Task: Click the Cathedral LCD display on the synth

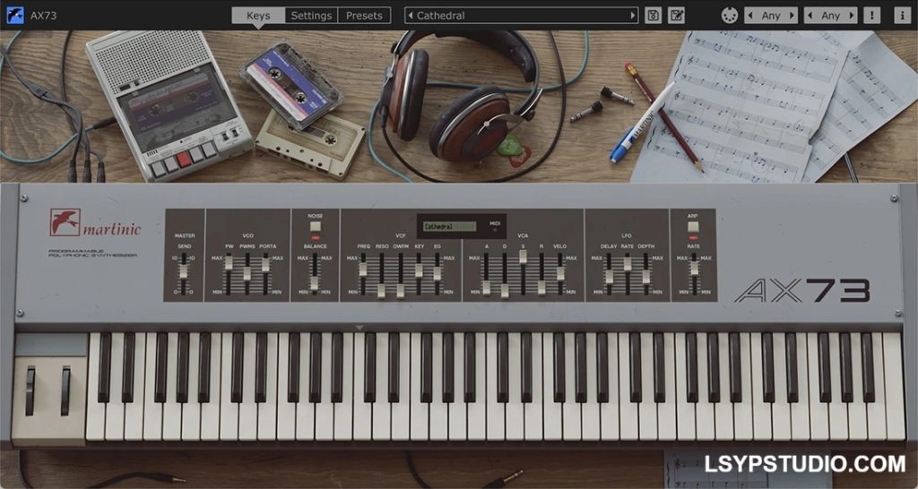Action: [450, 227]
